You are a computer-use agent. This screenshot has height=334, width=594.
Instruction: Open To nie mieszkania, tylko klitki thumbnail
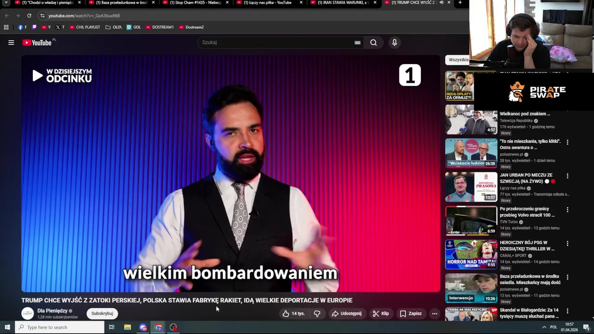[x=471, y=153]
